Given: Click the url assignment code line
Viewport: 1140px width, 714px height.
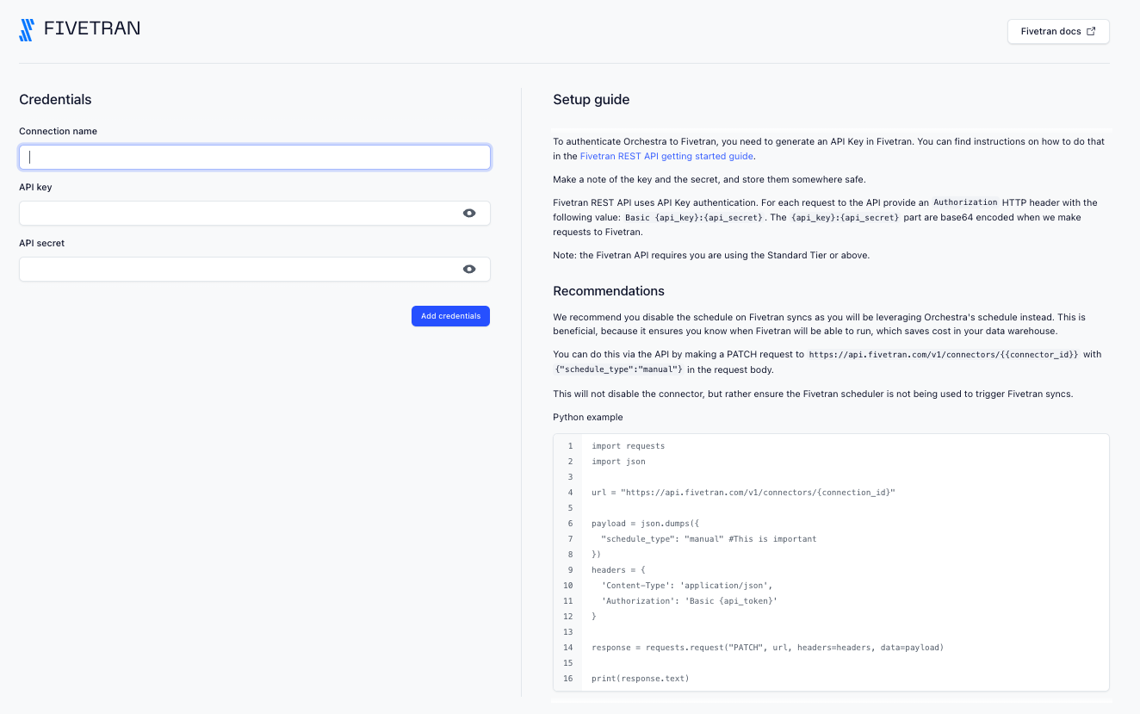Looking at the screenshot, I should click(x=743, y=493).
